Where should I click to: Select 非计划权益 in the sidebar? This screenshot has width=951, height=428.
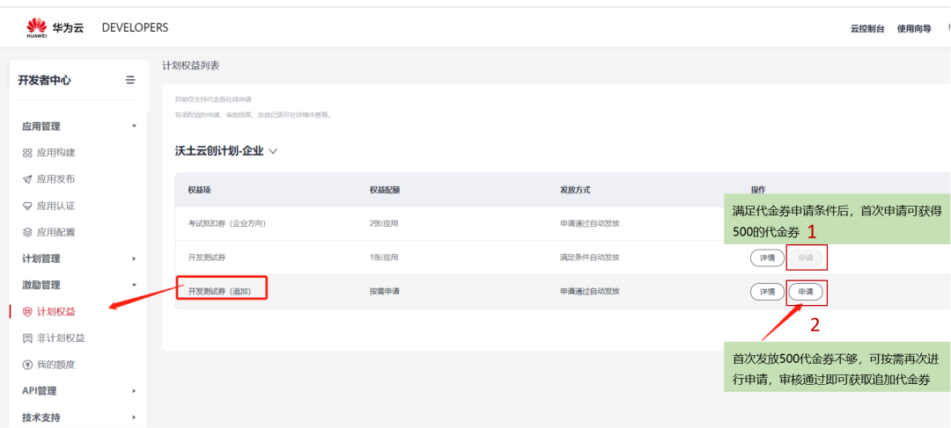[61, 337]
